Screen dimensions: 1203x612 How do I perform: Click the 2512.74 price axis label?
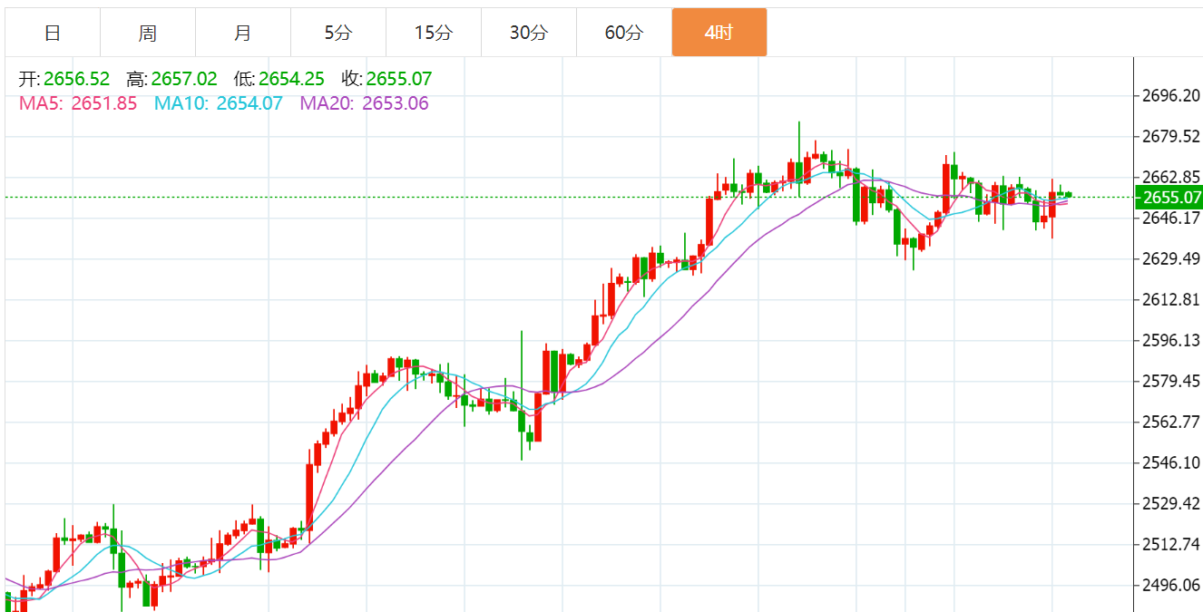[x=1171, y=544]
